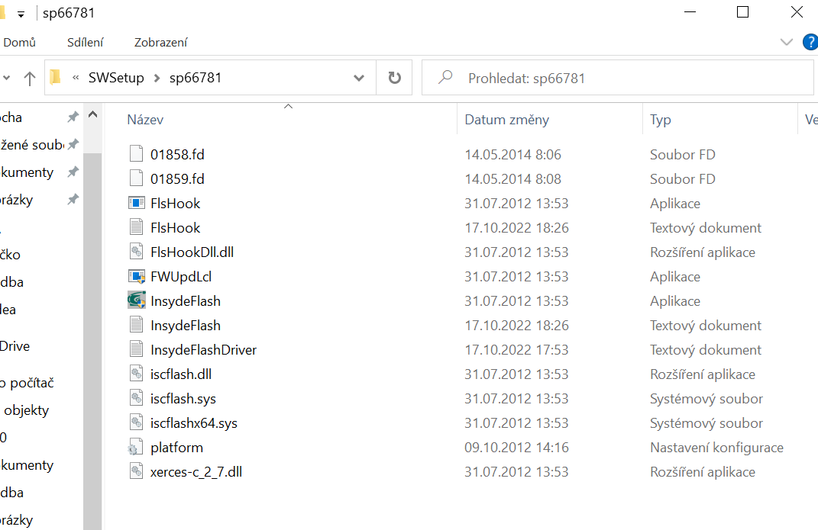Click the xerces-c_2_7.dll file icon
Screen dimensions: 818x530
coord(136,472)
